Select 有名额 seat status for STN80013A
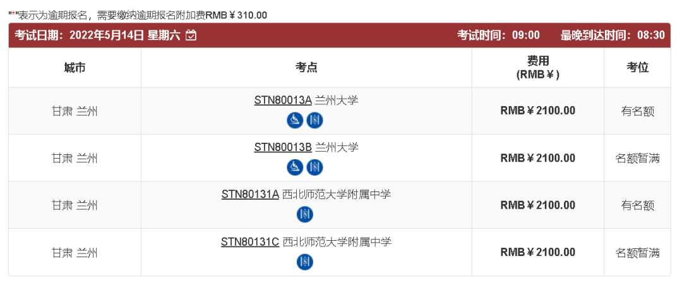682x285 pixels. [637, 111]
